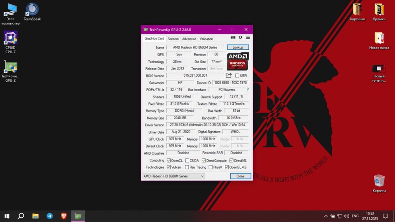Click GPU-Z running taskbar icon

[x=78, y=216]
